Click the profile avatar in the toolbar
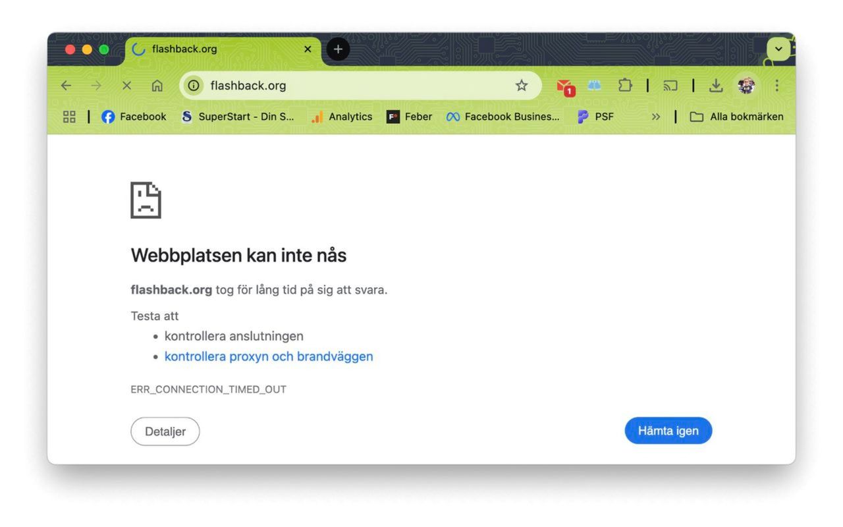 point(746,85)
